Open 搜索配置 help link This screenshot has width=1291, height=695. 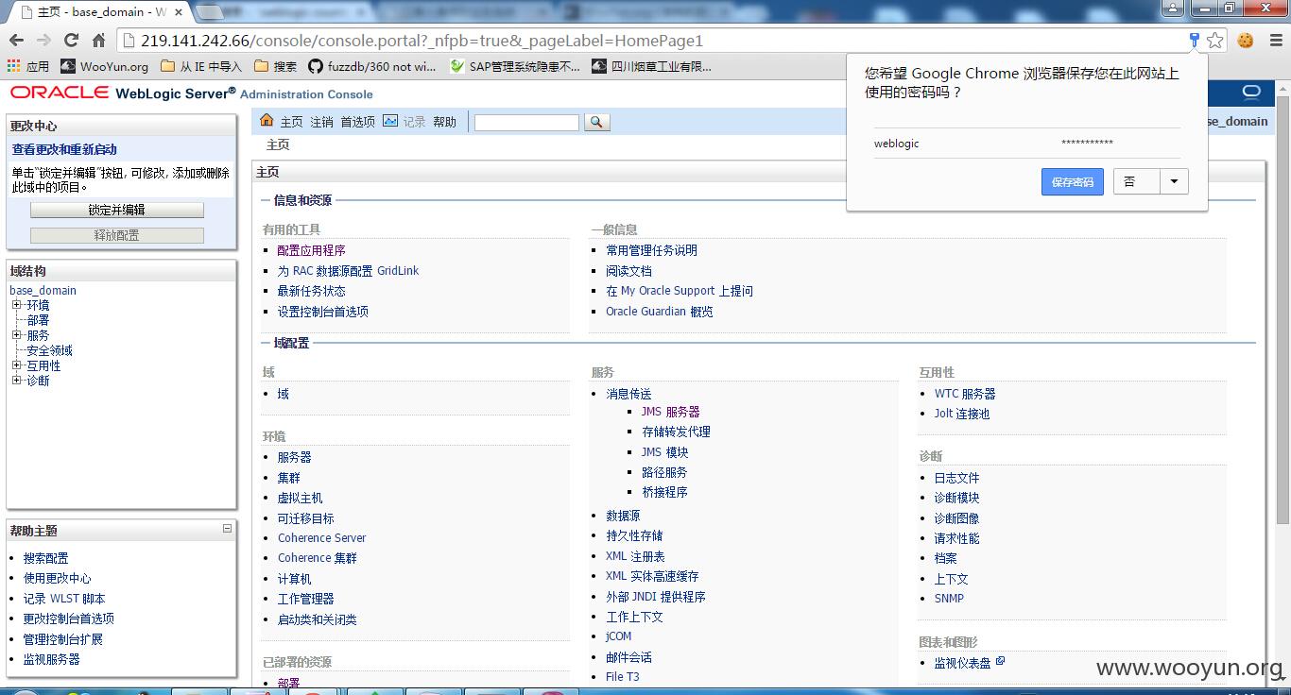point(45,558)
